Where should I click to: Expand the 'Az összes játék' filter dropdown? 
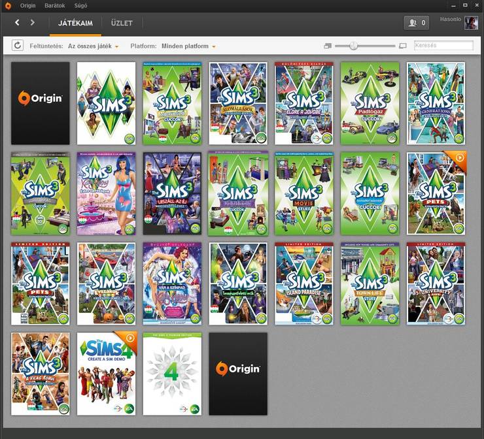tap(93, 46)
